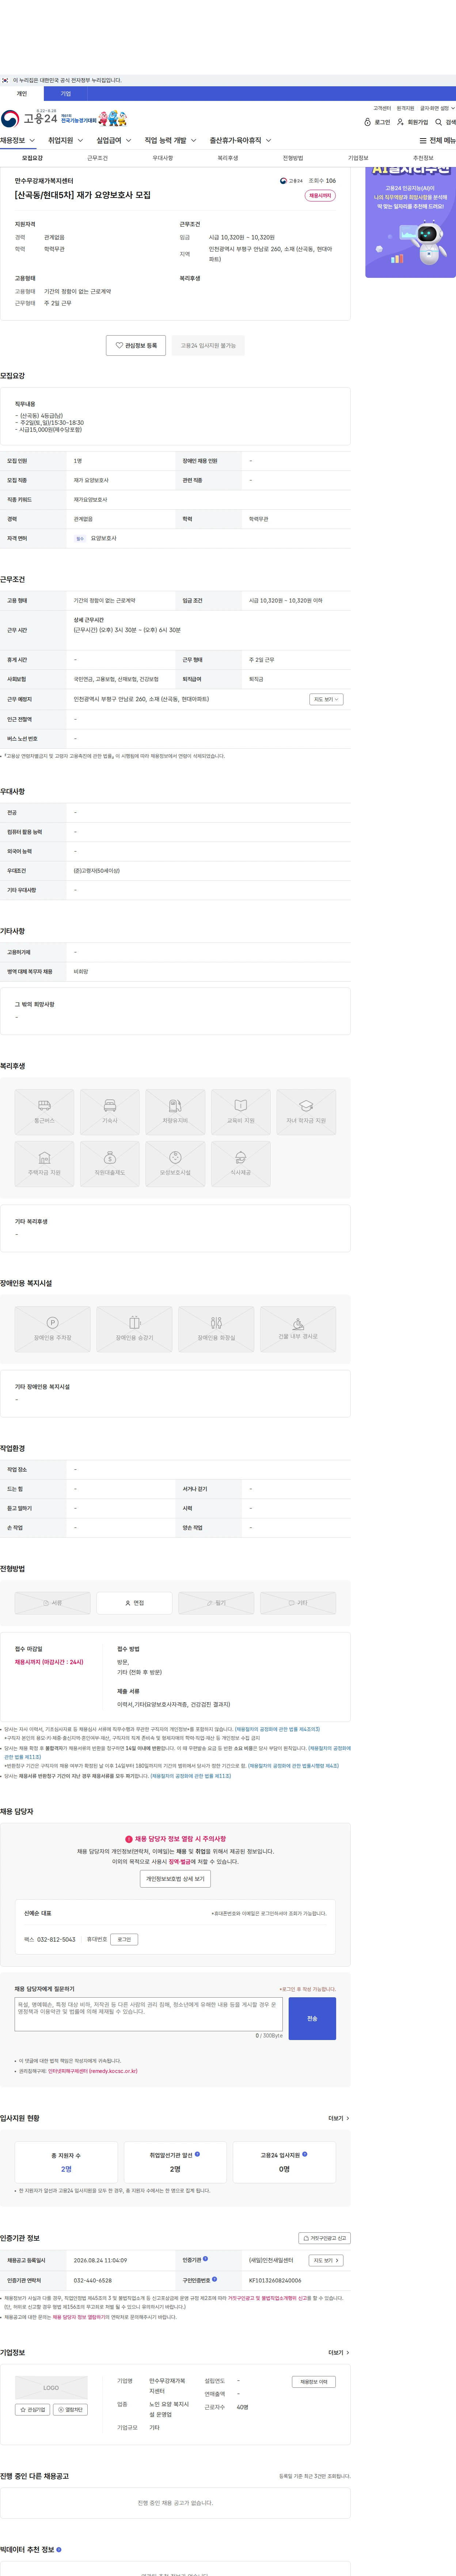Select the 복리후생 section tab
The height and width of the screenshot is (2576, 456).
point(228,158)
